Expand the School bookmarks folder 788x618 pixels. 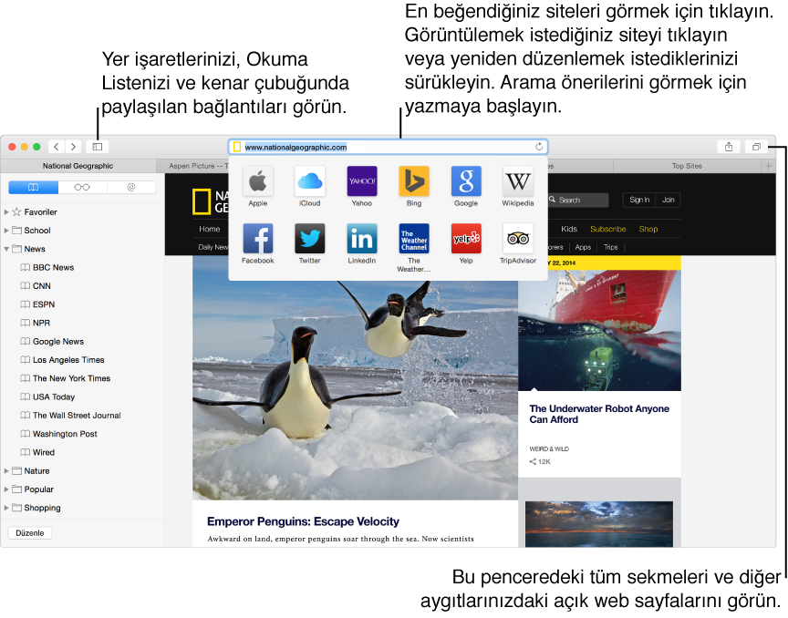7,231
